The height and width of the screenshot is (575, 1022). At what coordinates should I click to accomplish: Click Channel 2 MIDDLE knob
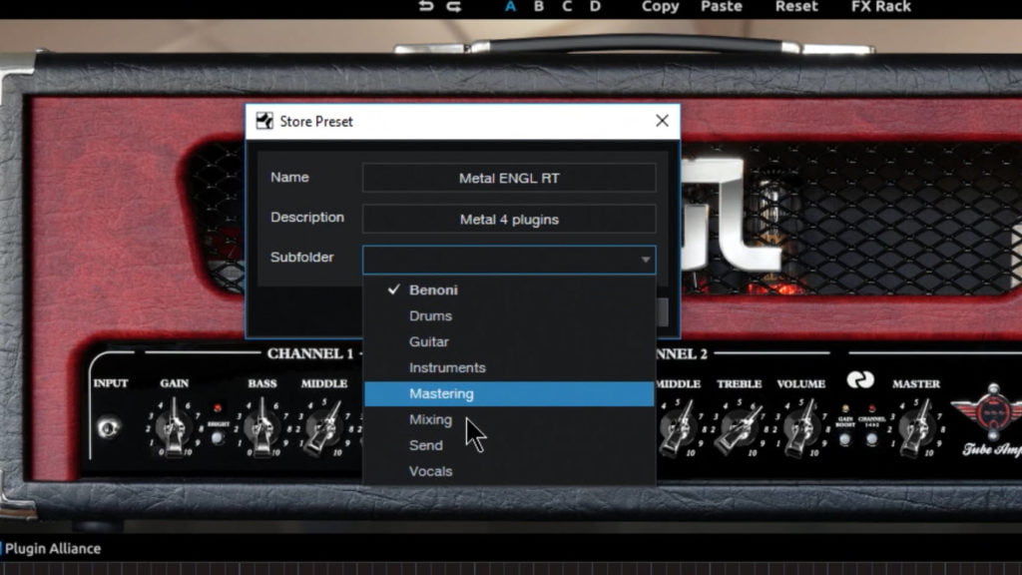pyautogui.click(x=677, y=428)
